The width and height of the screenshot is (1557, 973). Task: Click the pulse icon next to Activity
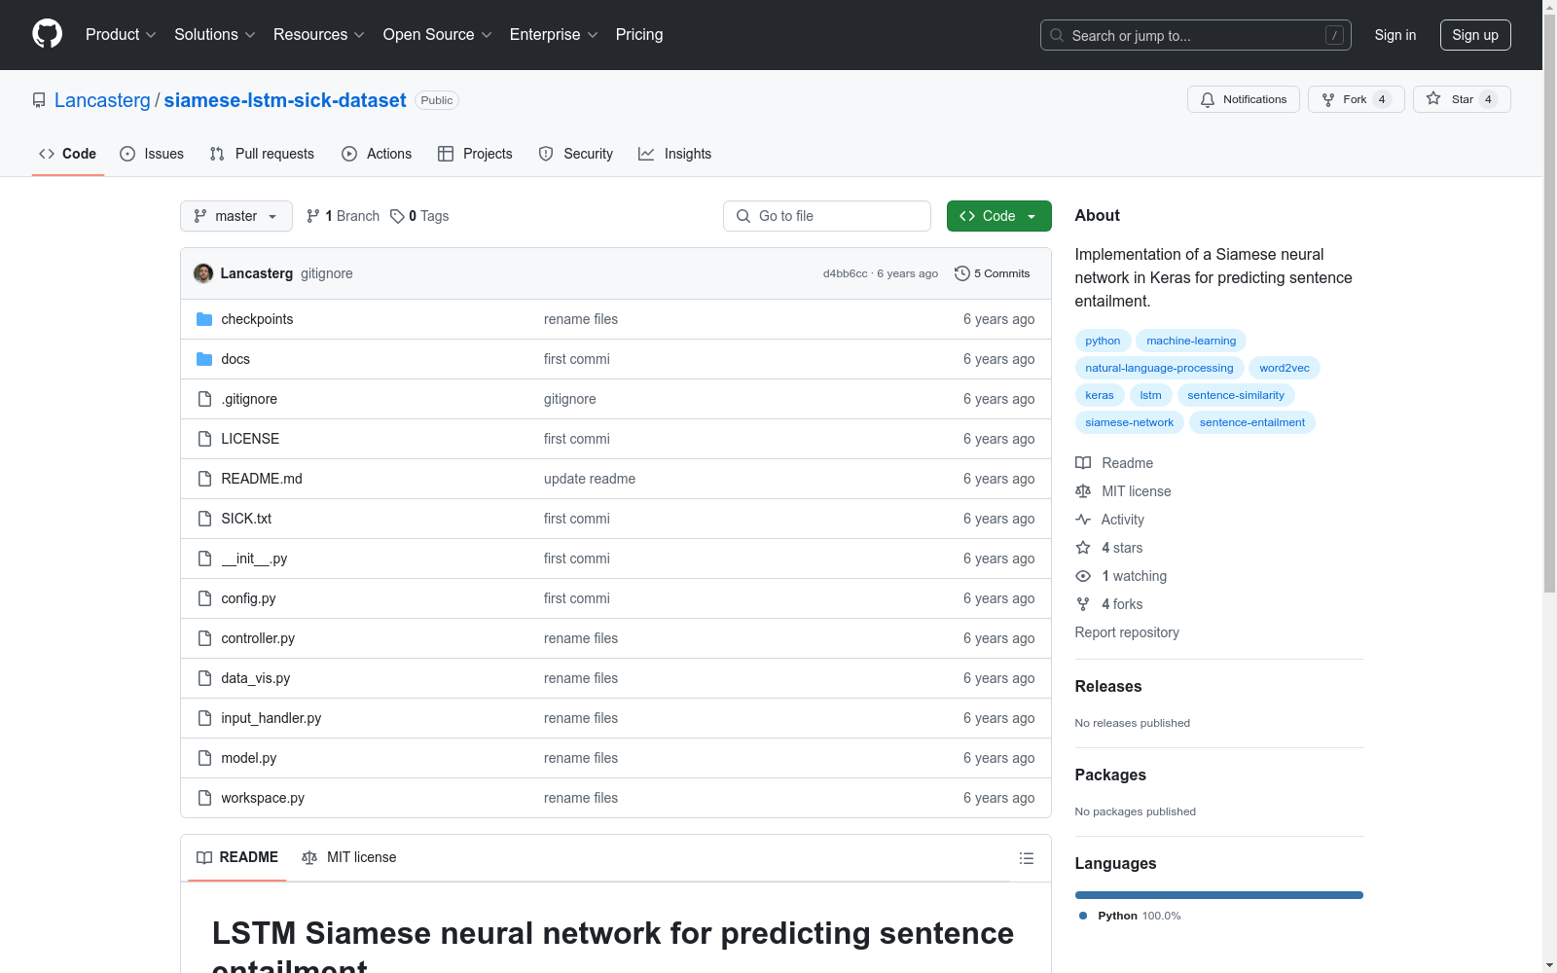point(1083,520)
